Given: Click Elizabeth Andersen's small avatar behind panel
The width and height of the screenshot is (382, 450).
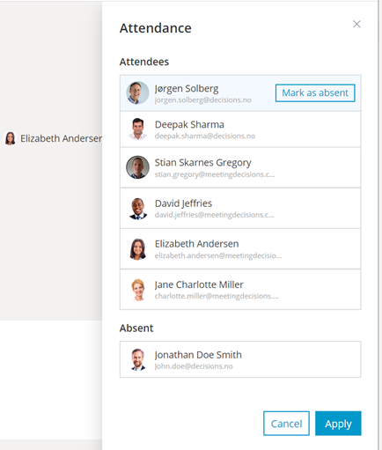Looking at the screenshot, I should (11, 138).
